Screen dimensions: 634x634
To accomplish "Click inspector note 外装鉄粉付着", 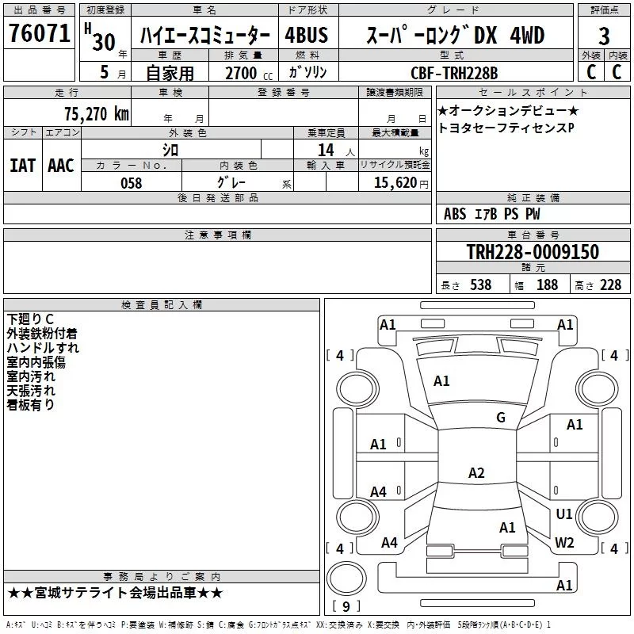I will tap(42, 334).
